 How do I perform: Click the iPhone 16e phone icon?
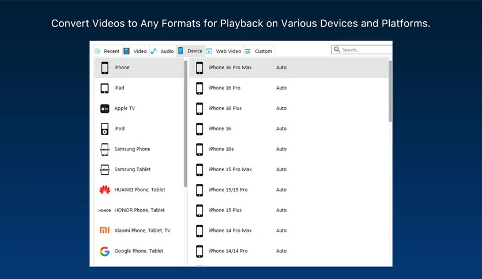[199, 149]
